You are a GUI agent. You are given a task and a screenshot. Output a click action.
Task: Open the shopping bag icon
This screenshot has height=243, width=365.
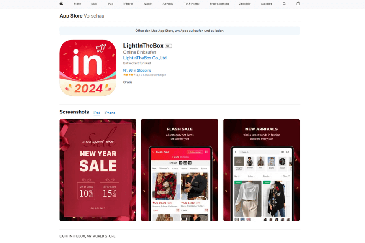coord(298,3)
